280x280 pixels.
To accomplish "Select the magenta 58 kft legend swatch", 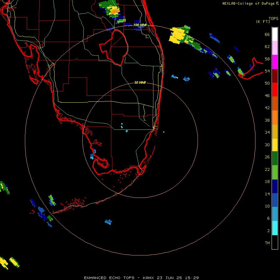I will point(275,62).
